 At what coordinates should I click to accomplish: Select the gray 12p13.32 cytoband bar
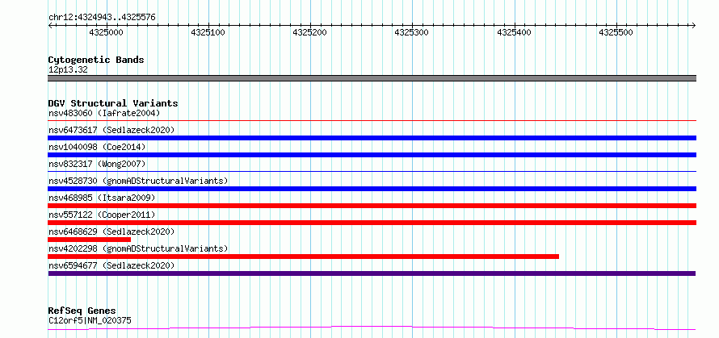click(x=372, y=78)
